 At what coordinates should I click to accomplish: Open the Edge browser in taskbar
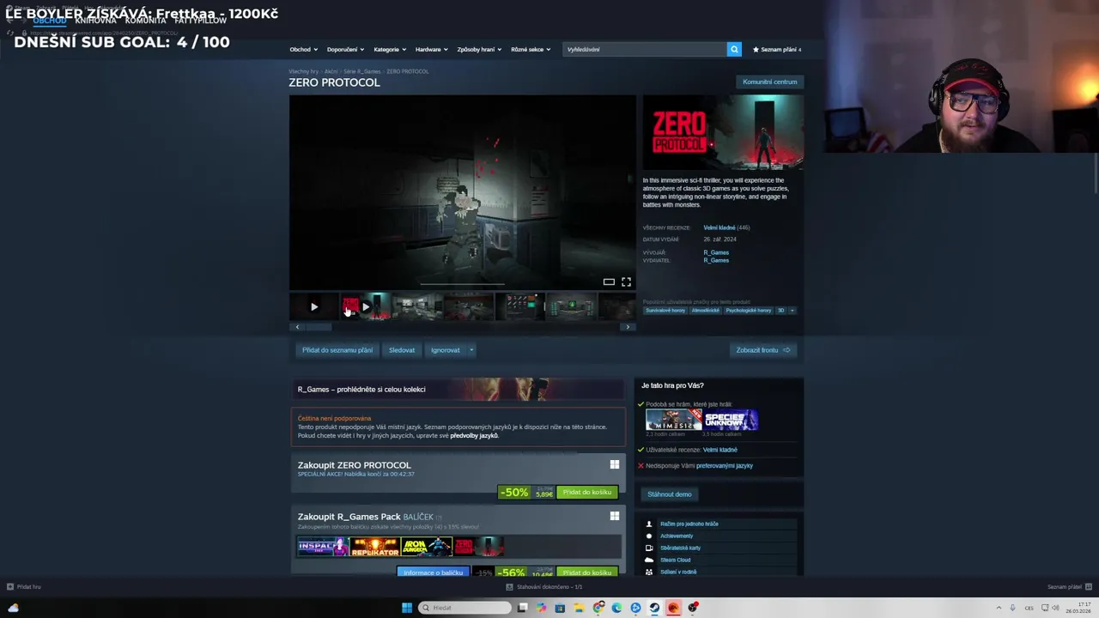pos(616,608)
